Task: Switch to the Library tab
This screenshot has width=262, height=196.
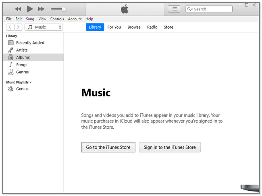Action: [x=95, y=27]
